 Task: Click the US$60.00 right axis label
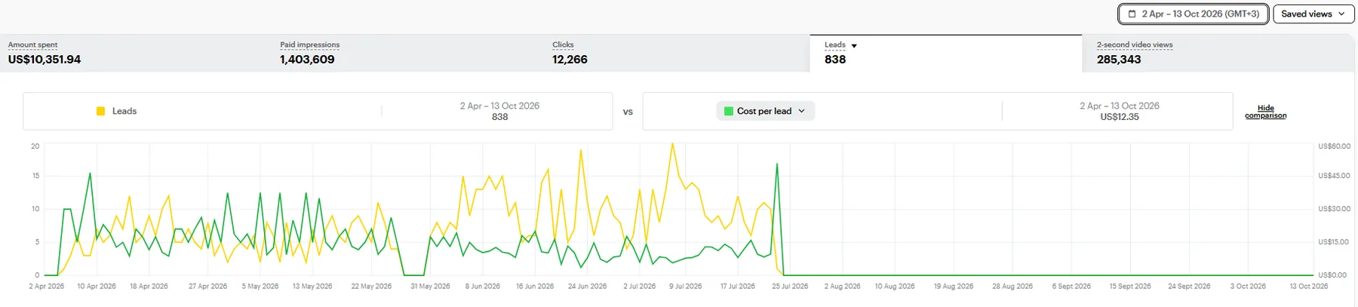(x=1335, y=146)
